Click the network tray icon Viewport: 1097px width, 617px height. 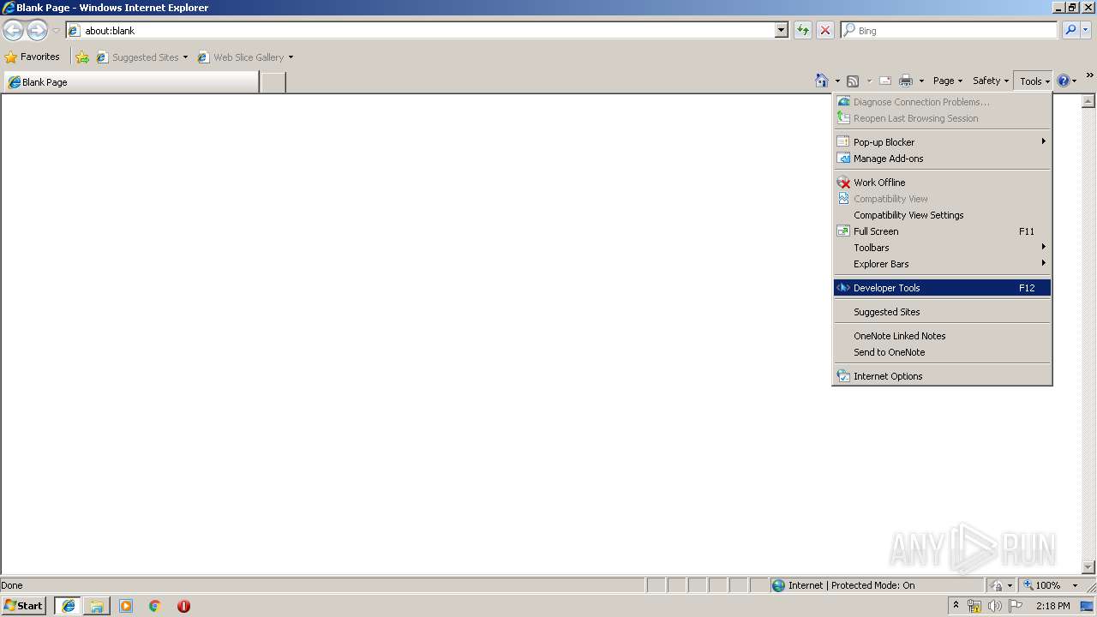pyautogui.click(x=974, y=606)
